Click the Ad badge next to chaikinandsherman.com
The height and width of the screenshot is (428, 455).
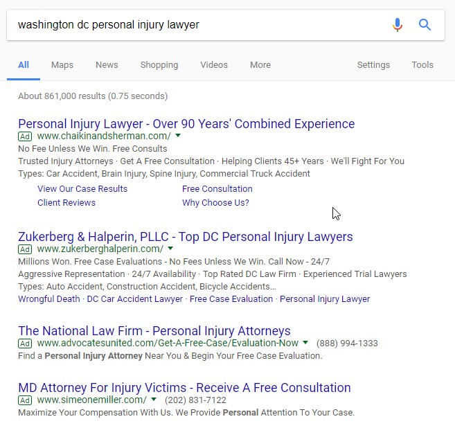[x=25, y=136]
